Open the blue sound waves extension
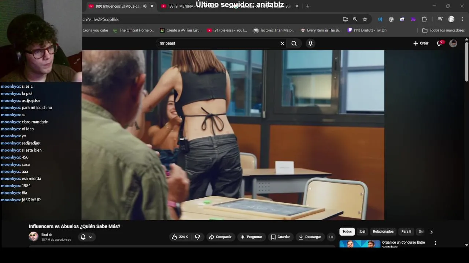Image resolution: width=469 pixels, height=263 pixels. tap(380, 19)
